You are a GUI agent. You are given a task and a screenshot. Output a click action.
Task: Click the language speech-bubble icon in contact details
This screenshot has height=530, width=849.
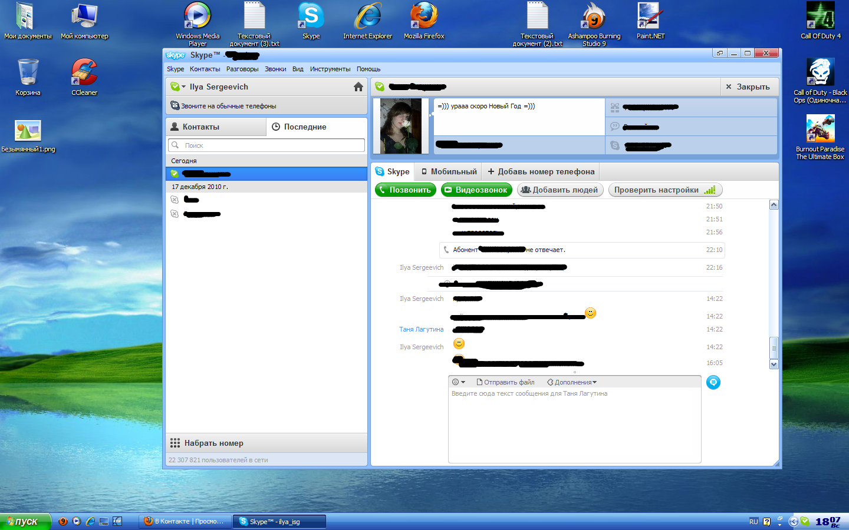tap(615, 127)
